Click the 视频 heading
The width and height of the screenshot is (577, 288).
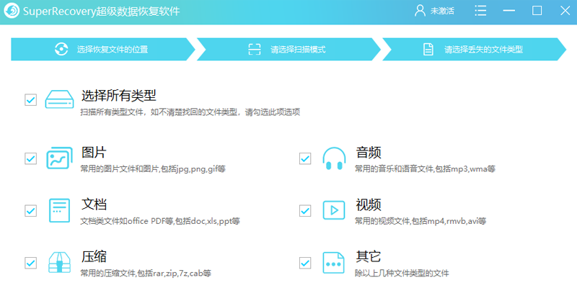pos(369,204)
